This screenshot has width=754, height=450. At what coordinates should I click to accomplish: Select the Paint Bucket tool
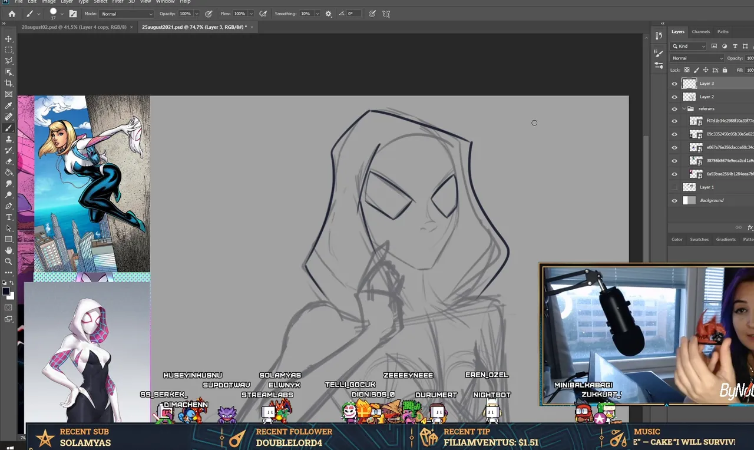tap(9, 173)
